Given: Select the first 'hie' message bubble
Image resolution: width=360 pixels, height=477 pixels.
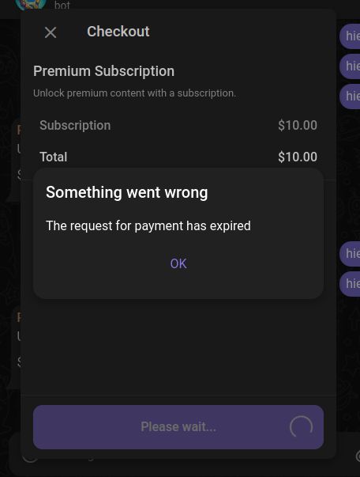Looking at the screenshot, I should pyautogui.click(x=350, y=36).
